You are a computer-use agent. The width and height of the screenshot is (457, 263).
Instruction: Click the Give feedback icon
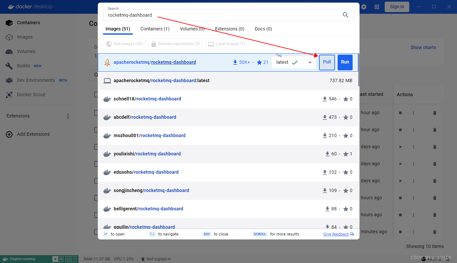[x=352, y=234]
